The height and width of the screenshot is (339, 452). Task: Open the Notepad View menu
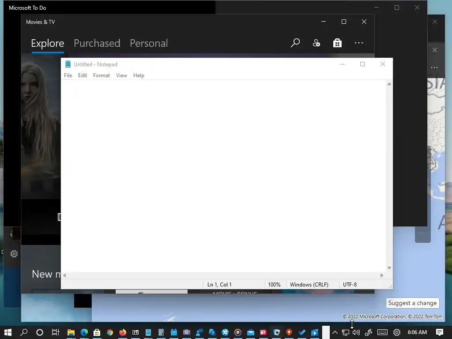(122, 75)
